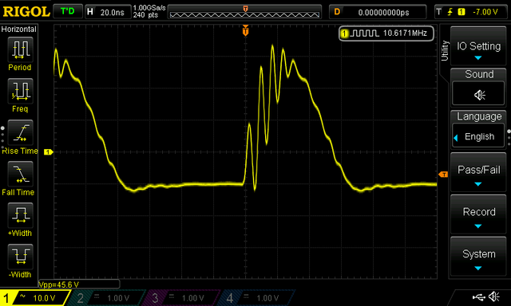
Task: Click the bottom-right speaker status icon
Action: [x=495, y=296]
